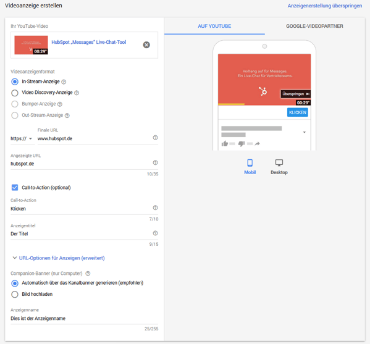Screen dimensions: 370x344
Task: Remove the selected HubSpot video
Action: (146, 44)
